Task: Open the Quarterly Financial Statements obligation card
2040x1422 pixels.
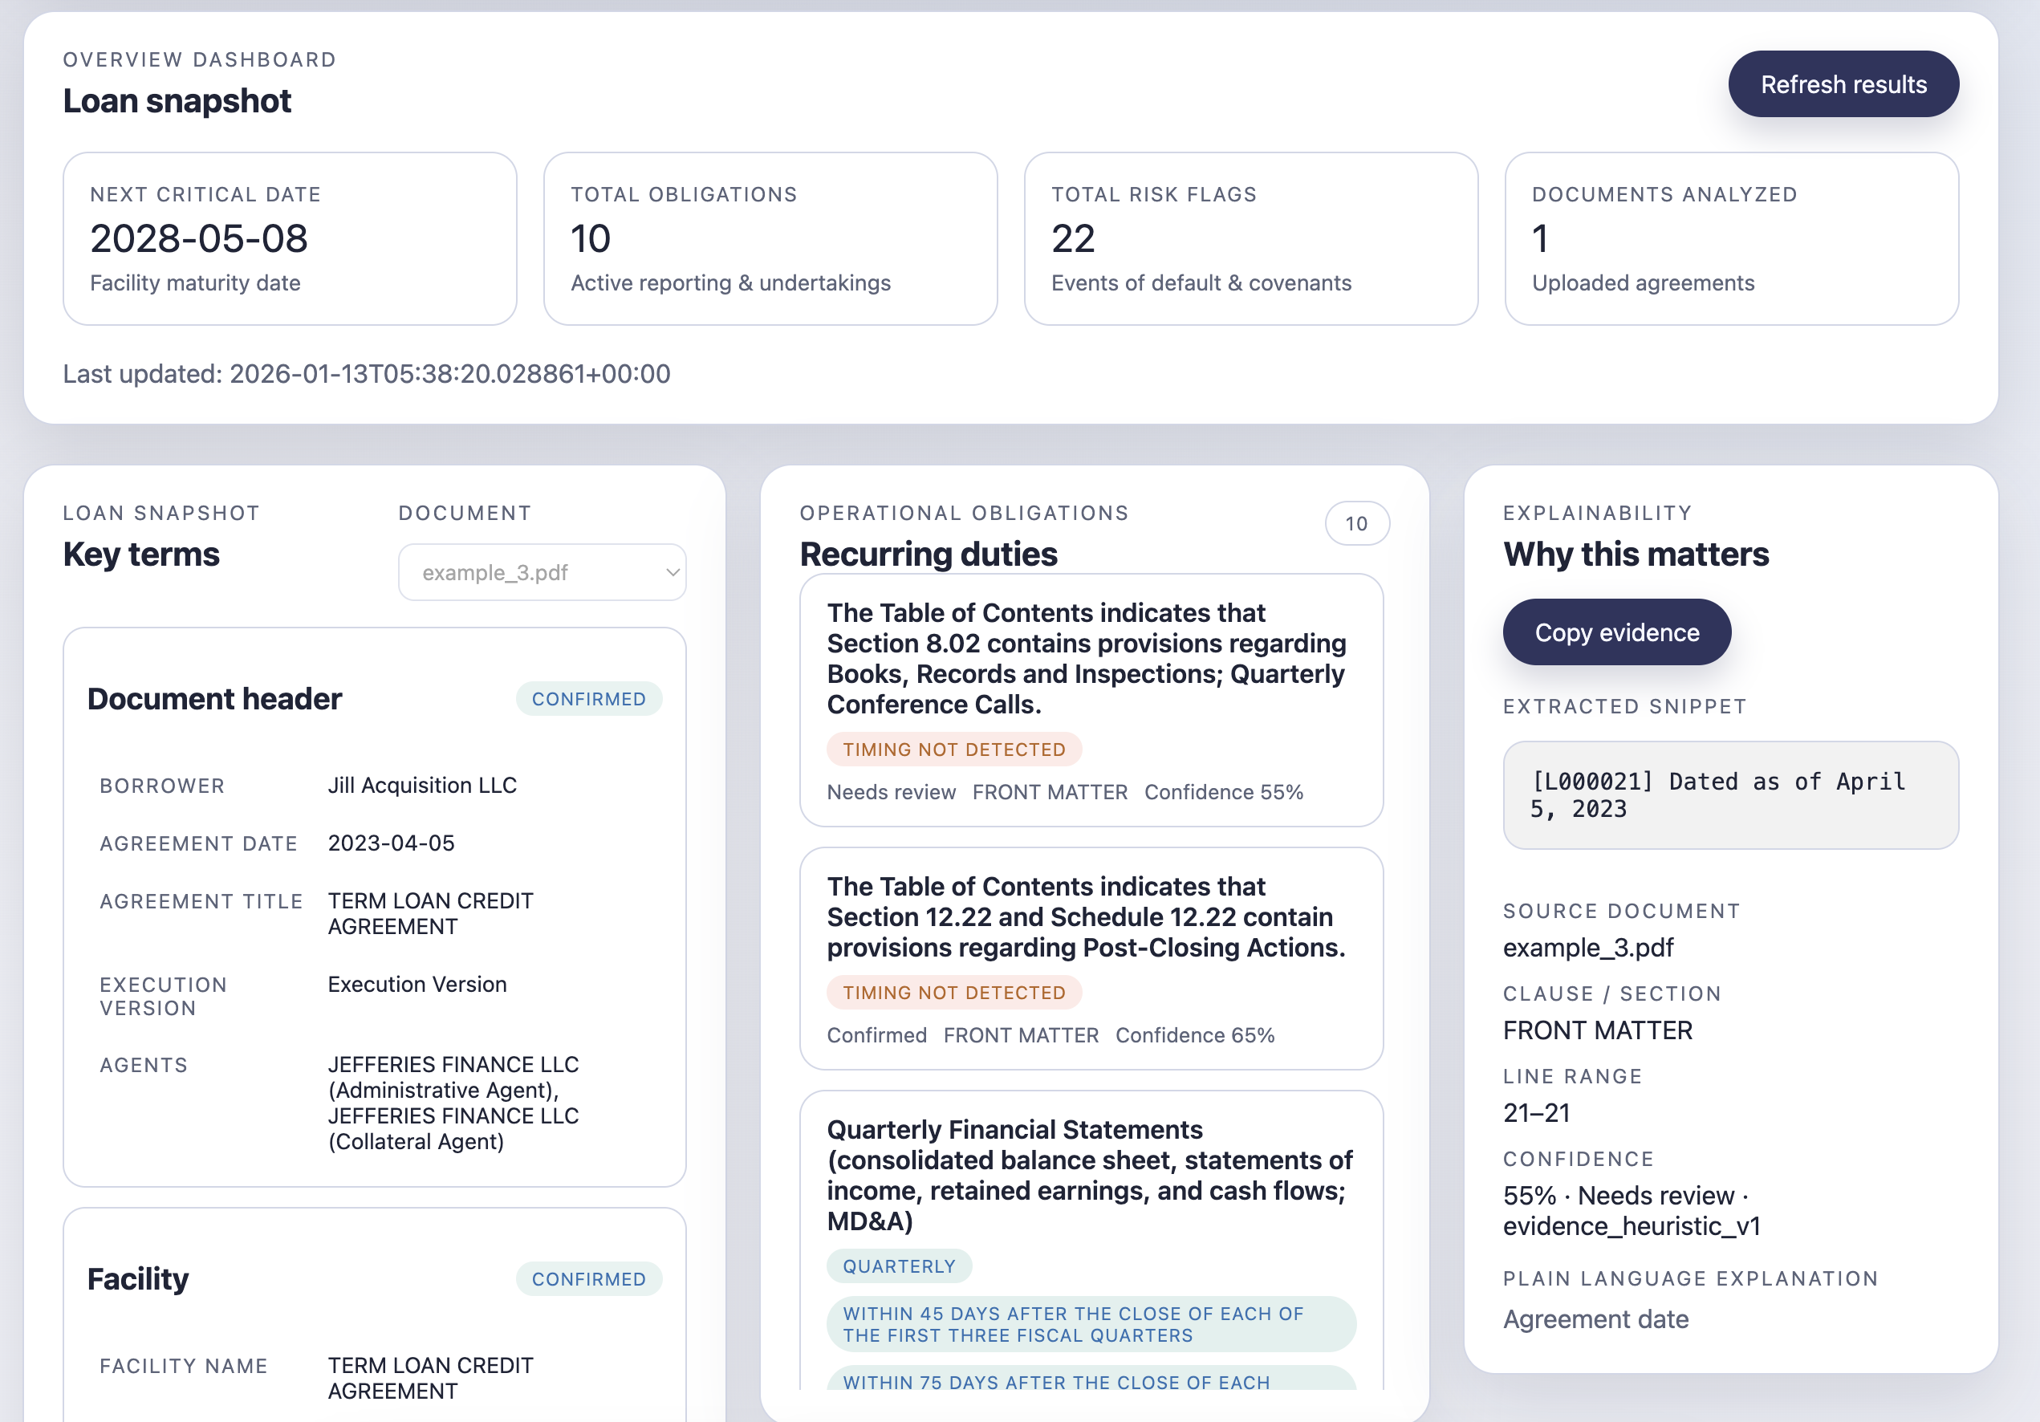Action: coord(1090,1174)
